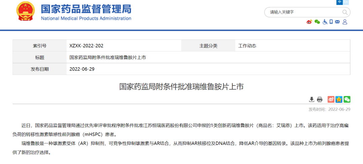The image size is (363, 164).
Task: Open the green WeChat icon in header
Action: point(317,22)
